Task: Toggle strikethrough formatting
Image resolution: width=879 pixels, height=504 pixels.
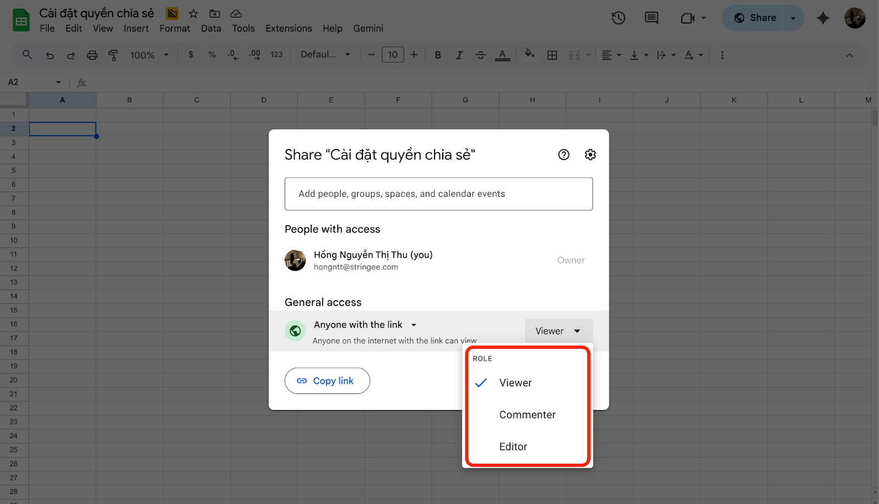Action: [480, 55]
